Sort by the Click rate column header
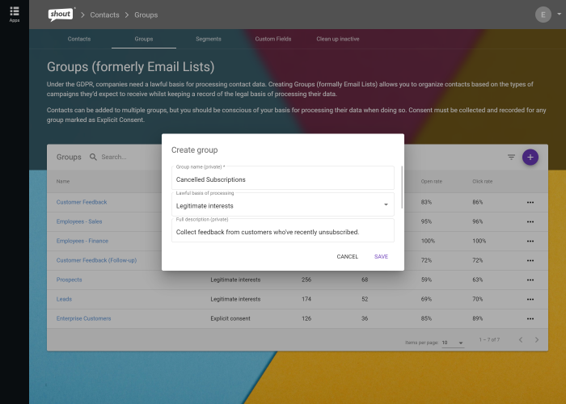This screenshot has height=404, width=566. [x=482, y=182]
